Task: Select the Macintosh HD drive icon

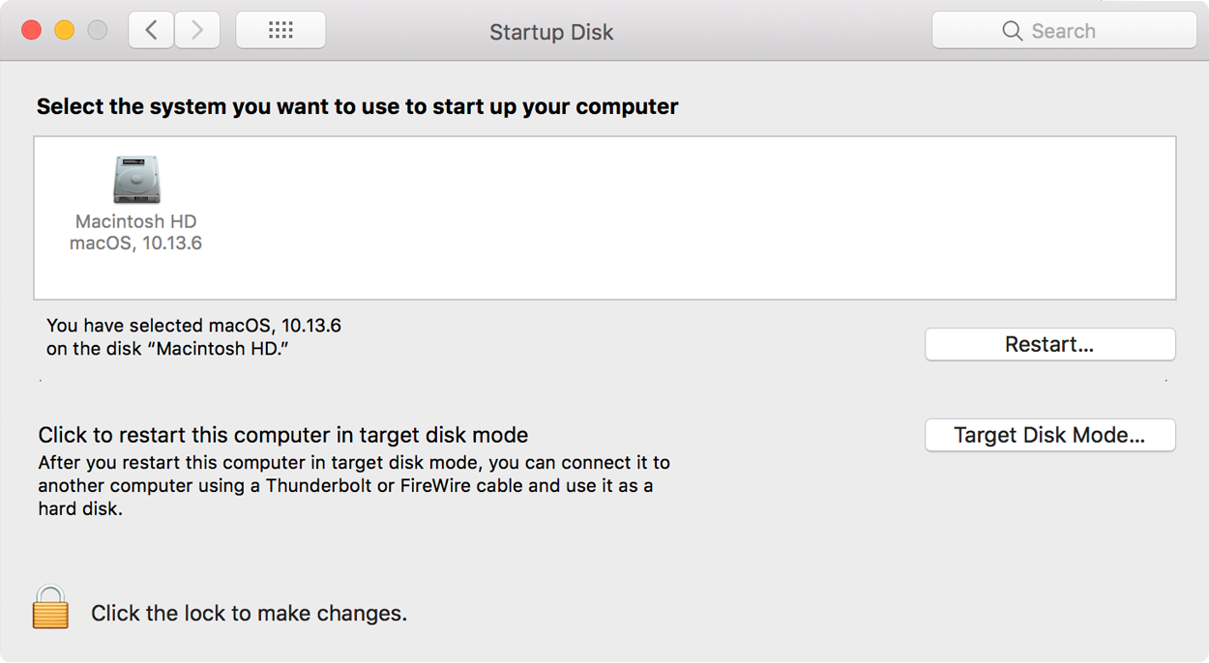Action: coord(135,180)
